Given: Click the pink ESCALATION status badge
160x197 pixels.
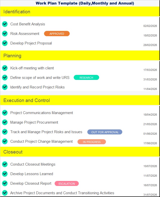Looking at the screenshot, I should tap(67, 184).
